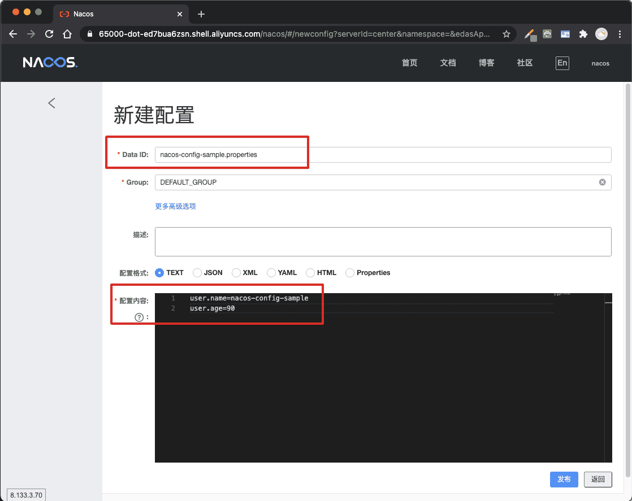This screenshot has height=501, width=632.
Task: Click the code editor minimap scrollbar
Action: (608, 378)
